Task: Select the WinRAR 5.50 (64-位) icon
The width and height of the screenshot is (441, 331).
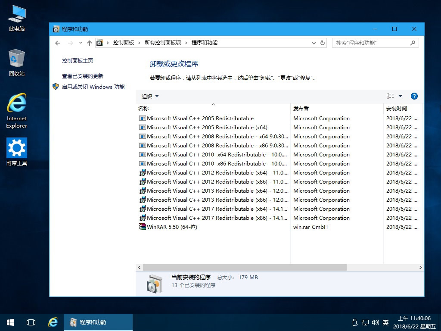Action: click(142, 227)
